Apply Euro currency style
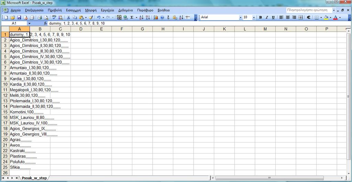The image size is (352, 182). 308,18
